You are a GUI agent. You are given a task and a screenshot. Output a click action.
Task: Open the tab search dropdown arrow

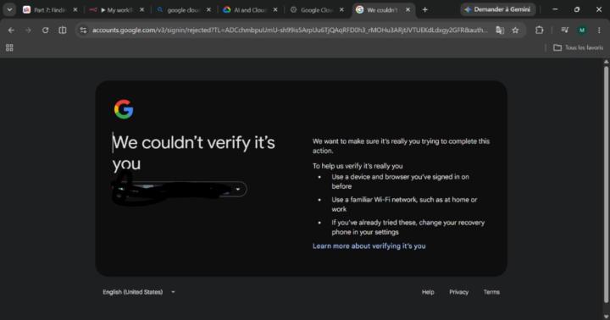point(9,9)
